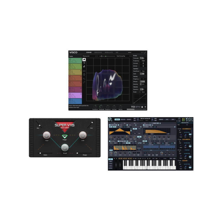
Task: Open the Seed Mode dropdown showing Free
Action: point(144,71)
